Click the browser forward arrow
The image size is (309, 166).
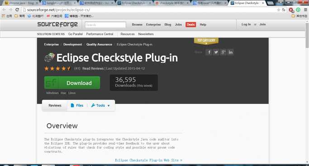10,9
